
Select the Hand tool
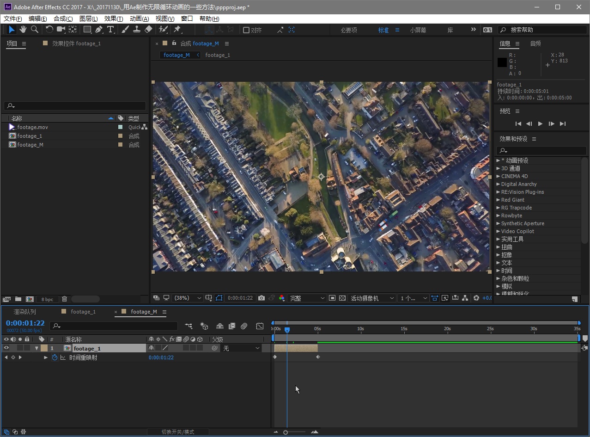[23, 30]
